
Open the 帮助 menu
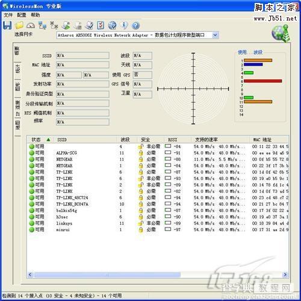point(36,15)
